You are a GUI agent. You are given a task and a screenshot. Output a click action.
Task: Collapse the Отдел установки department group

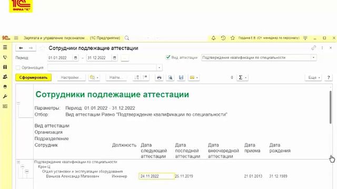[27, 172]
